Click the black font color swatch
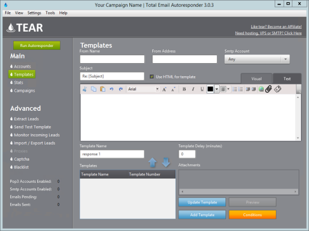Image resolution: width=309 pixels, height=231 pixels. [x=210, y=89]
